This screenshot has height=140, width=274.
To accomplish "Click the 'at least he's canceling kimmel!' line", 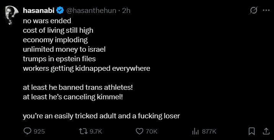I will tap(73, 97).
